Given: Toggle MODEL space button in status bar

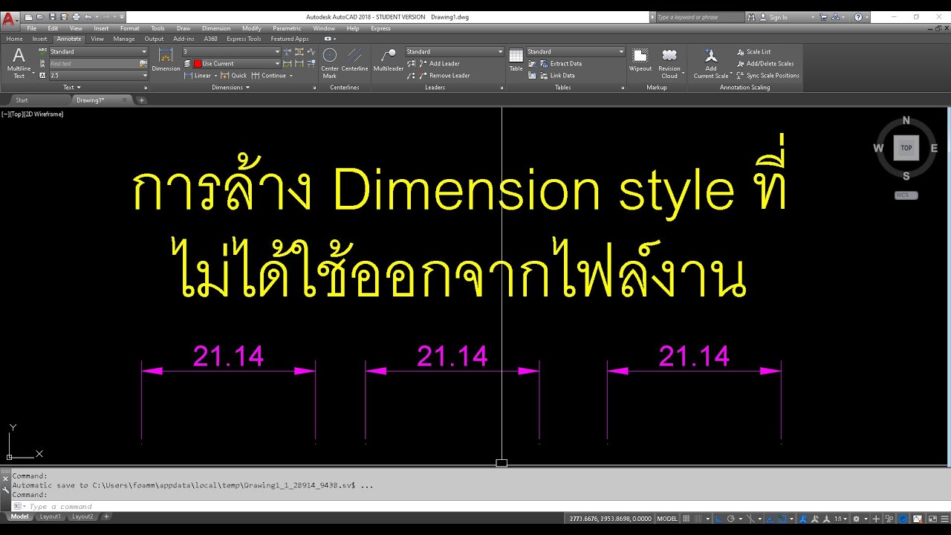Looking at the screenshot, I should click(x=667, y=519).
